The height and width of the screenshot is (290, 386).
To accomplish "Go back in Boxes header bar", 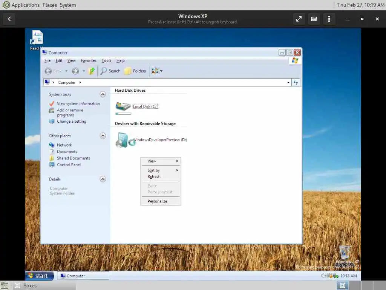I will click(9, 19).
